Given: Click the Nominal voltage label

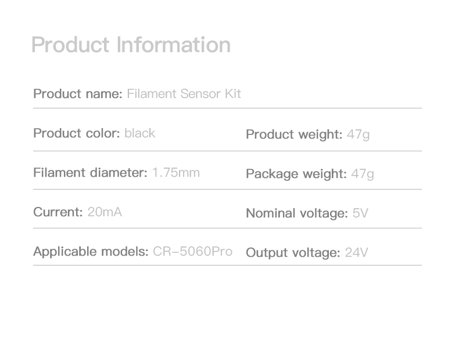Looking at the screenshot, I should [x=297, y=213].
